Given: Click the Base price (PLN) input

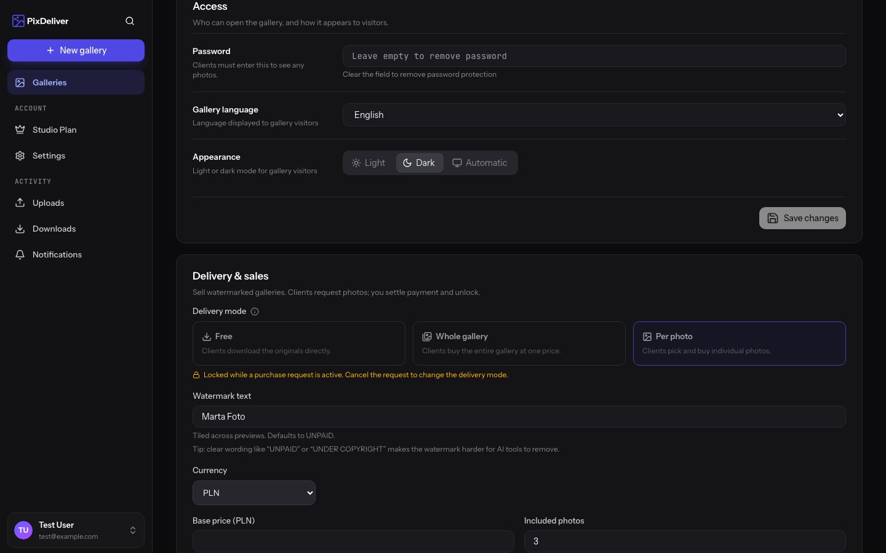Looking at the screenshot, I should (353, 541).
